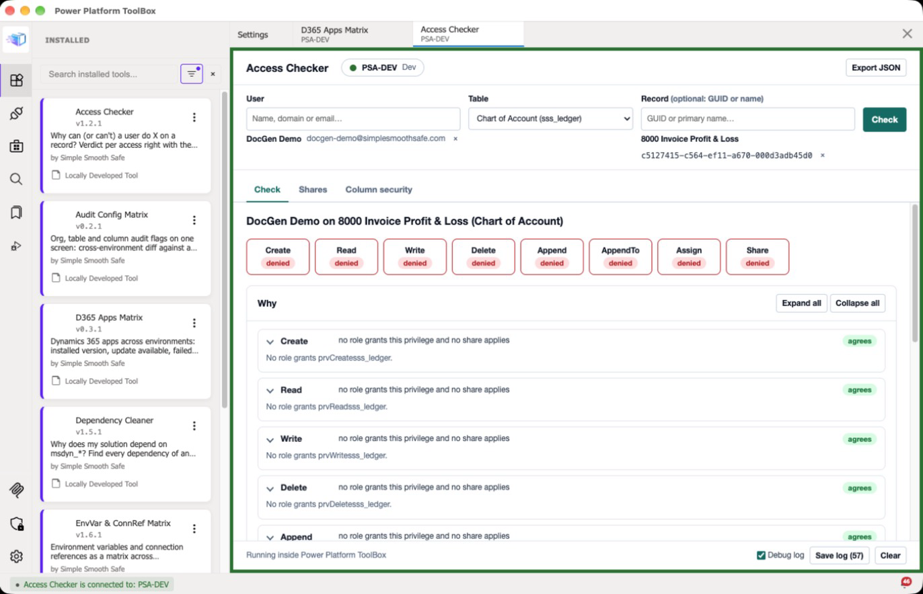Screen dimensions: 923x594
Task: Click the Save log (57) button
Action: [840, 556]
